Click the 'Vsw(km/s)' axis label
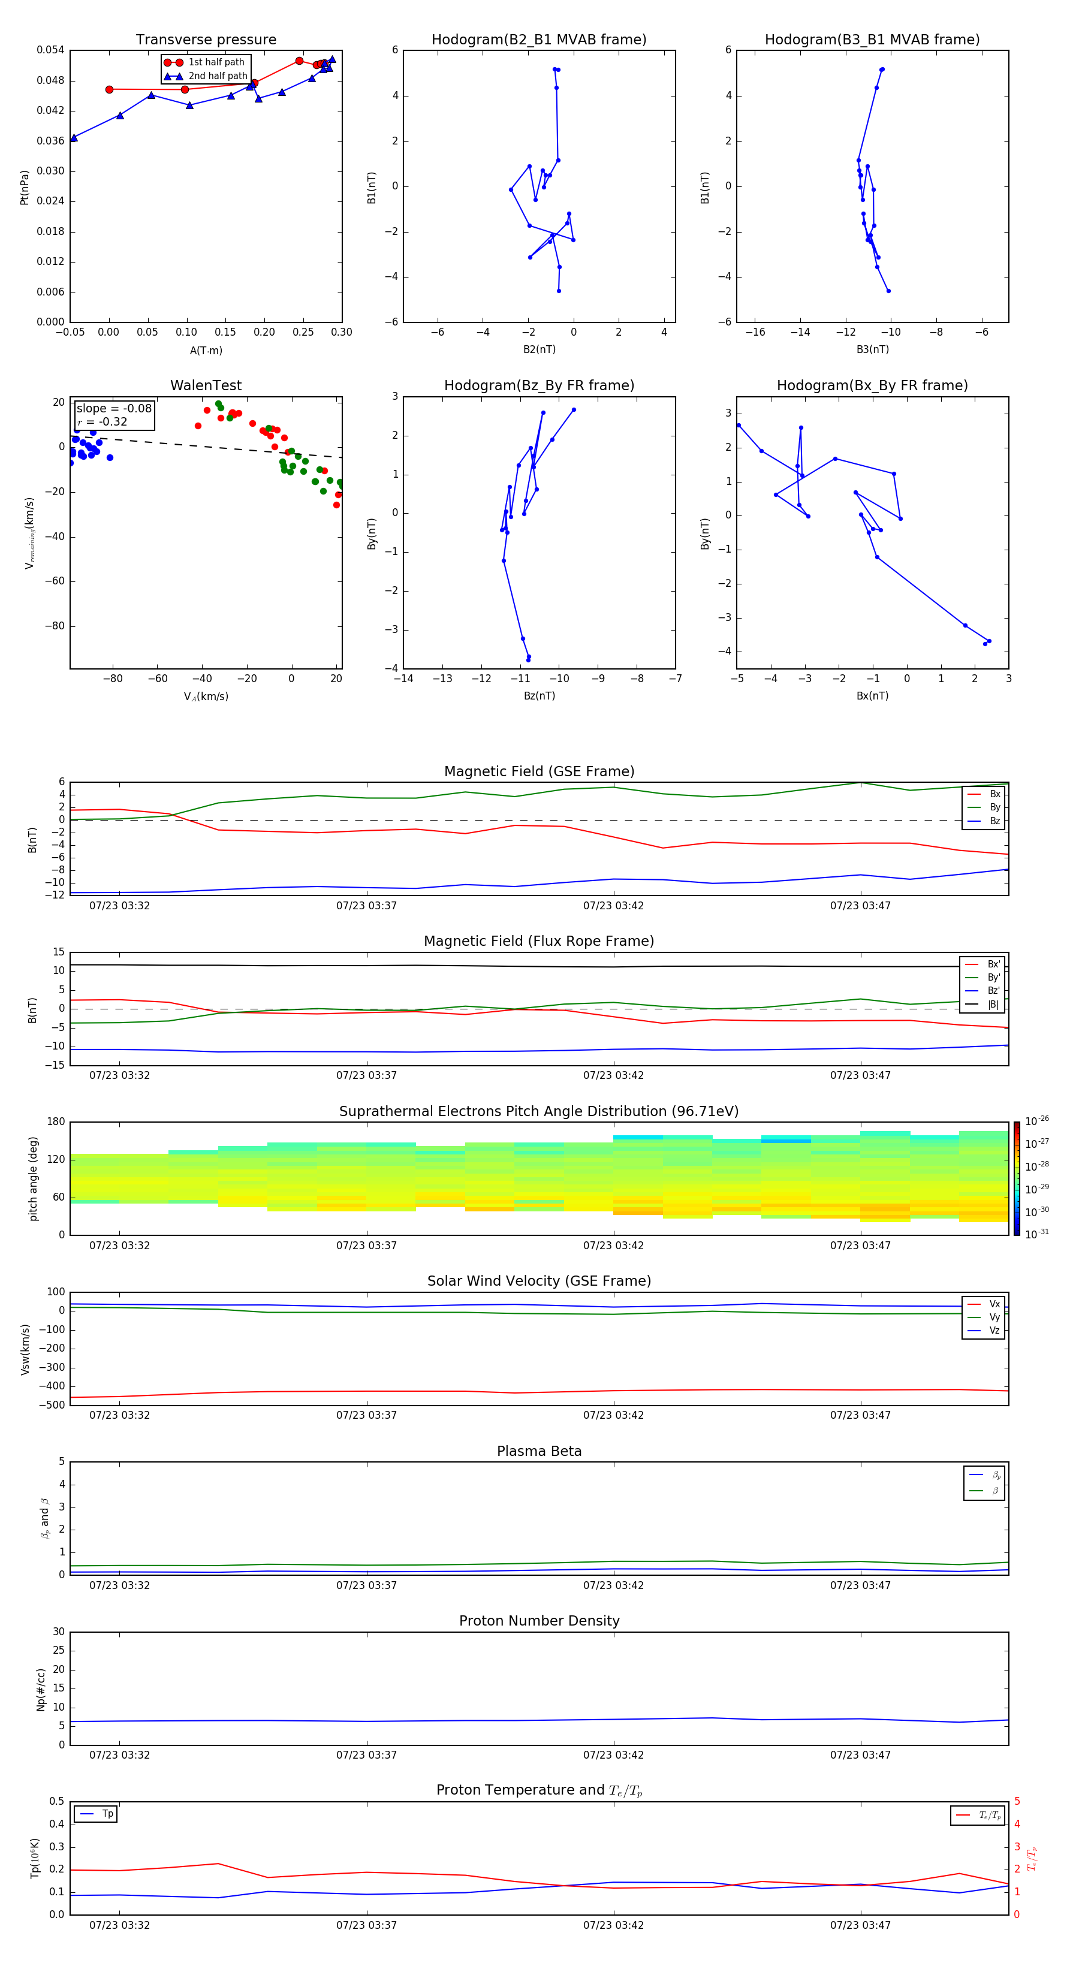This screenshot has width=1079, height=1978. click(25, 1349)
